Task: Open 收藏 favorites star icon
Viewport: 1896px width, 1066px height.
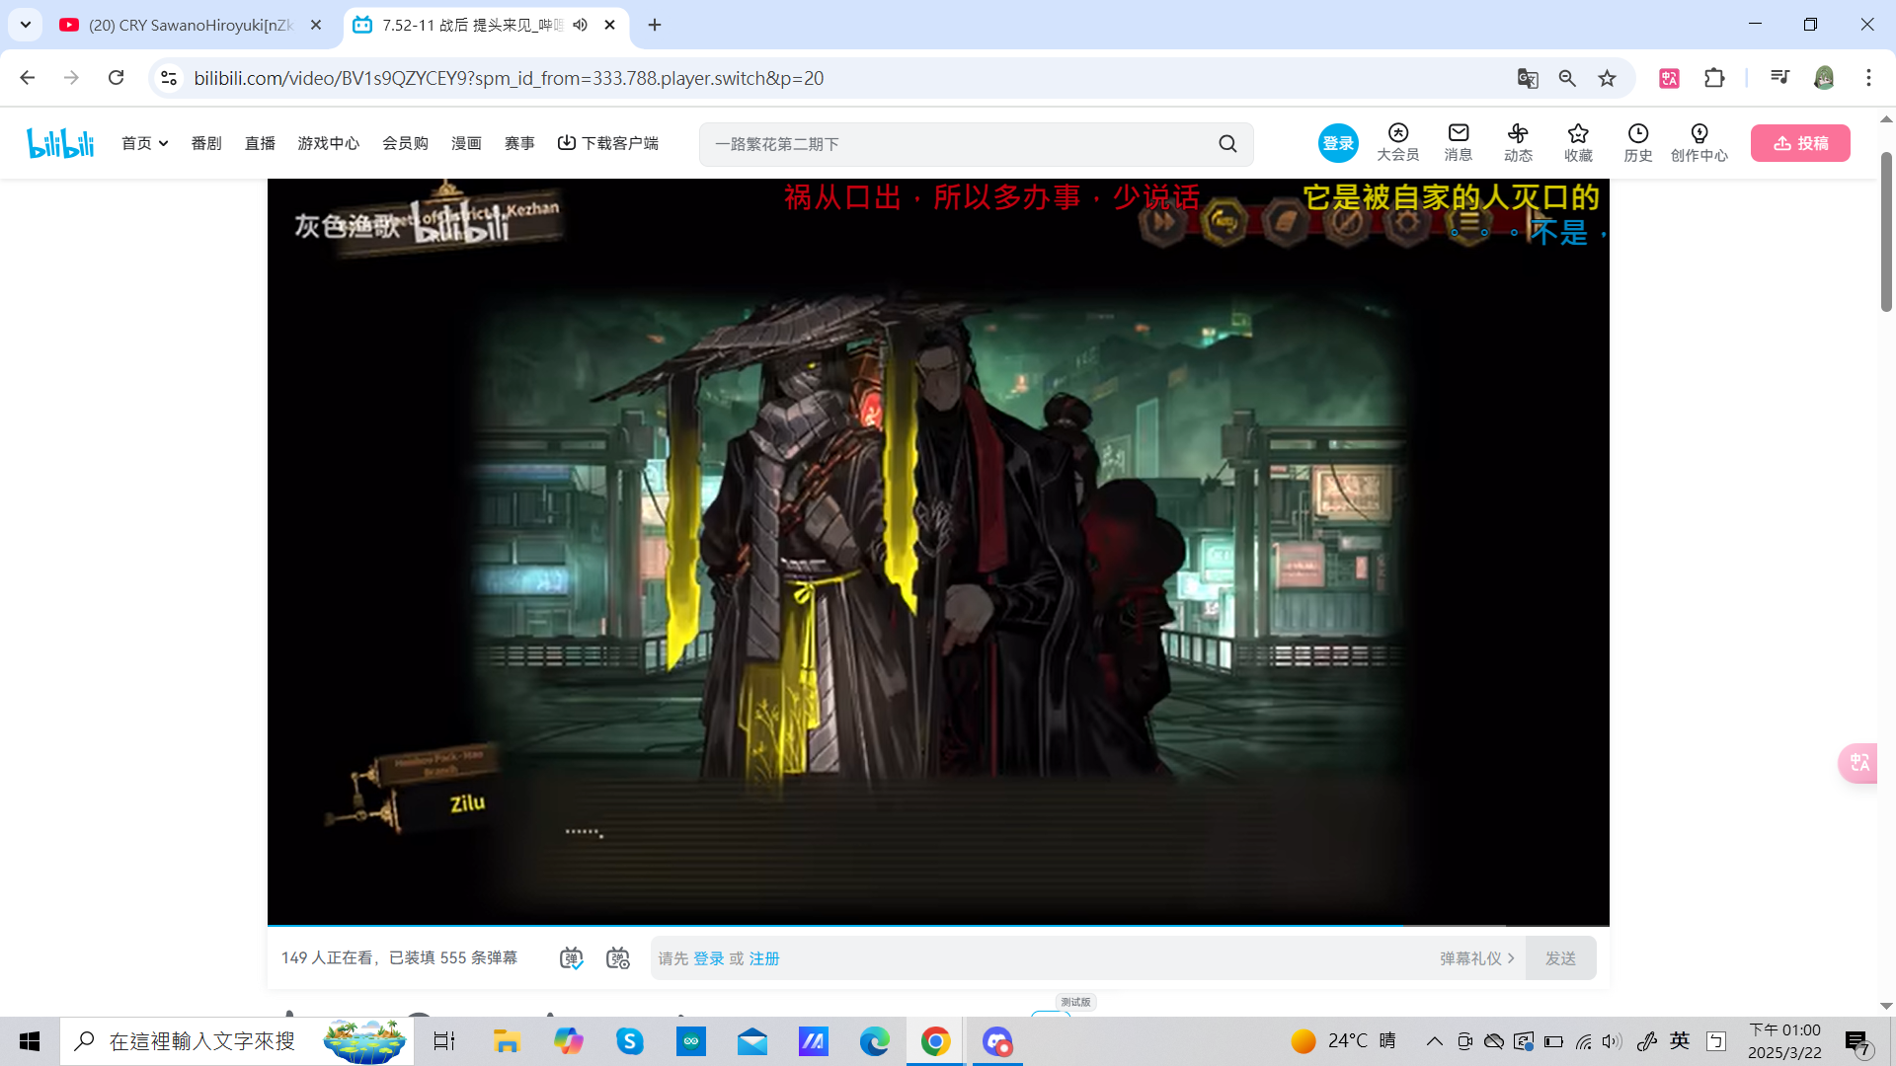Action: [1578, 143]
